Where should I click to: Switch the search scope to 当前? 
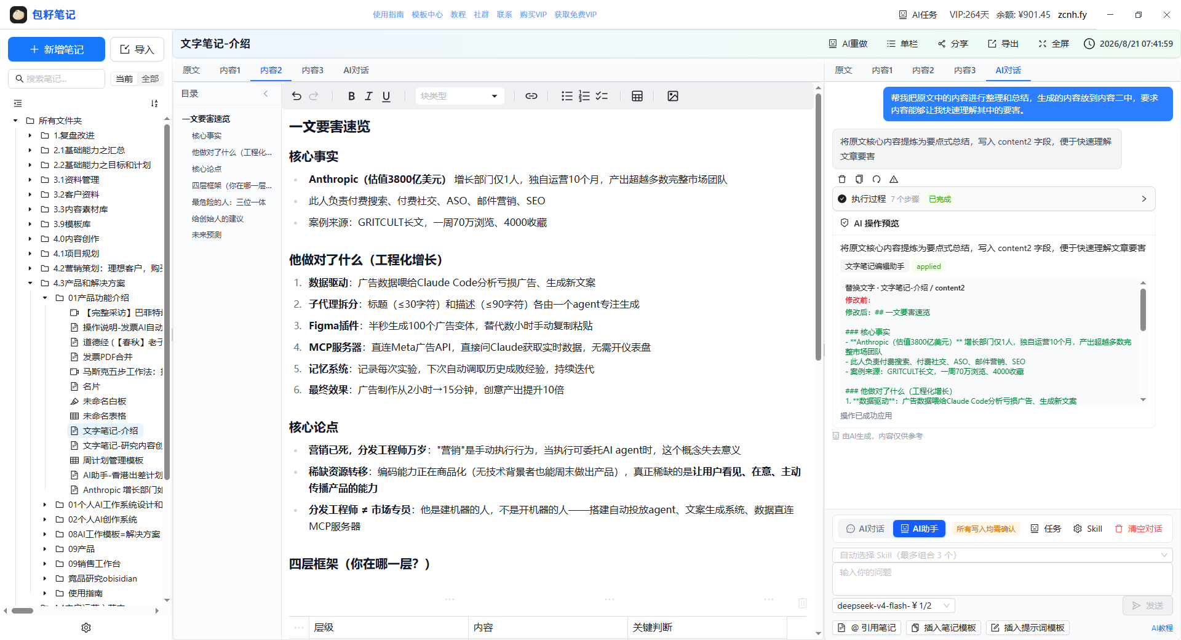coord(124,79)
